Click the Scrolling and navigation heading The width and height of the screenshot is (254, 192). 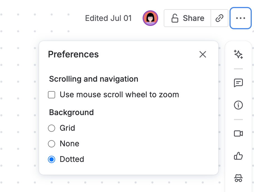[94, 79]
